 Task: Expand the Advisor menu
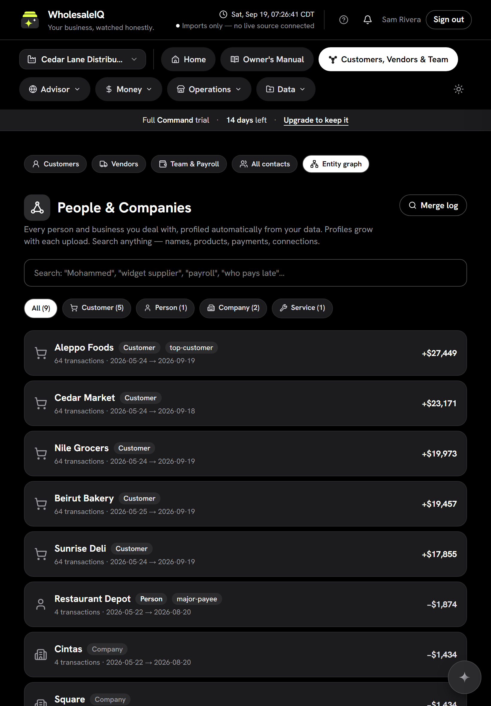pos(54,89)
